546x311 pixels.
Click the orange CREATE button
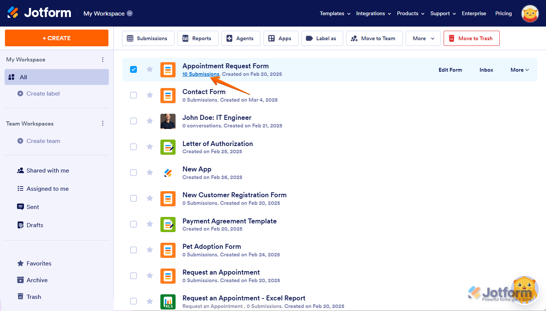point(56,38)
